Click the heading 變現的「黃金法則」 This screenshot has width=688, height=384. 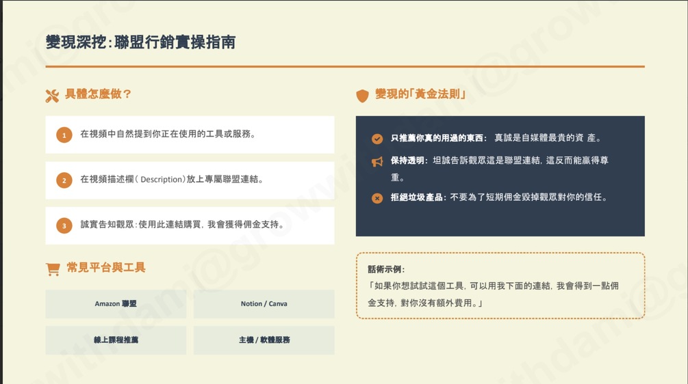[420, 94]
